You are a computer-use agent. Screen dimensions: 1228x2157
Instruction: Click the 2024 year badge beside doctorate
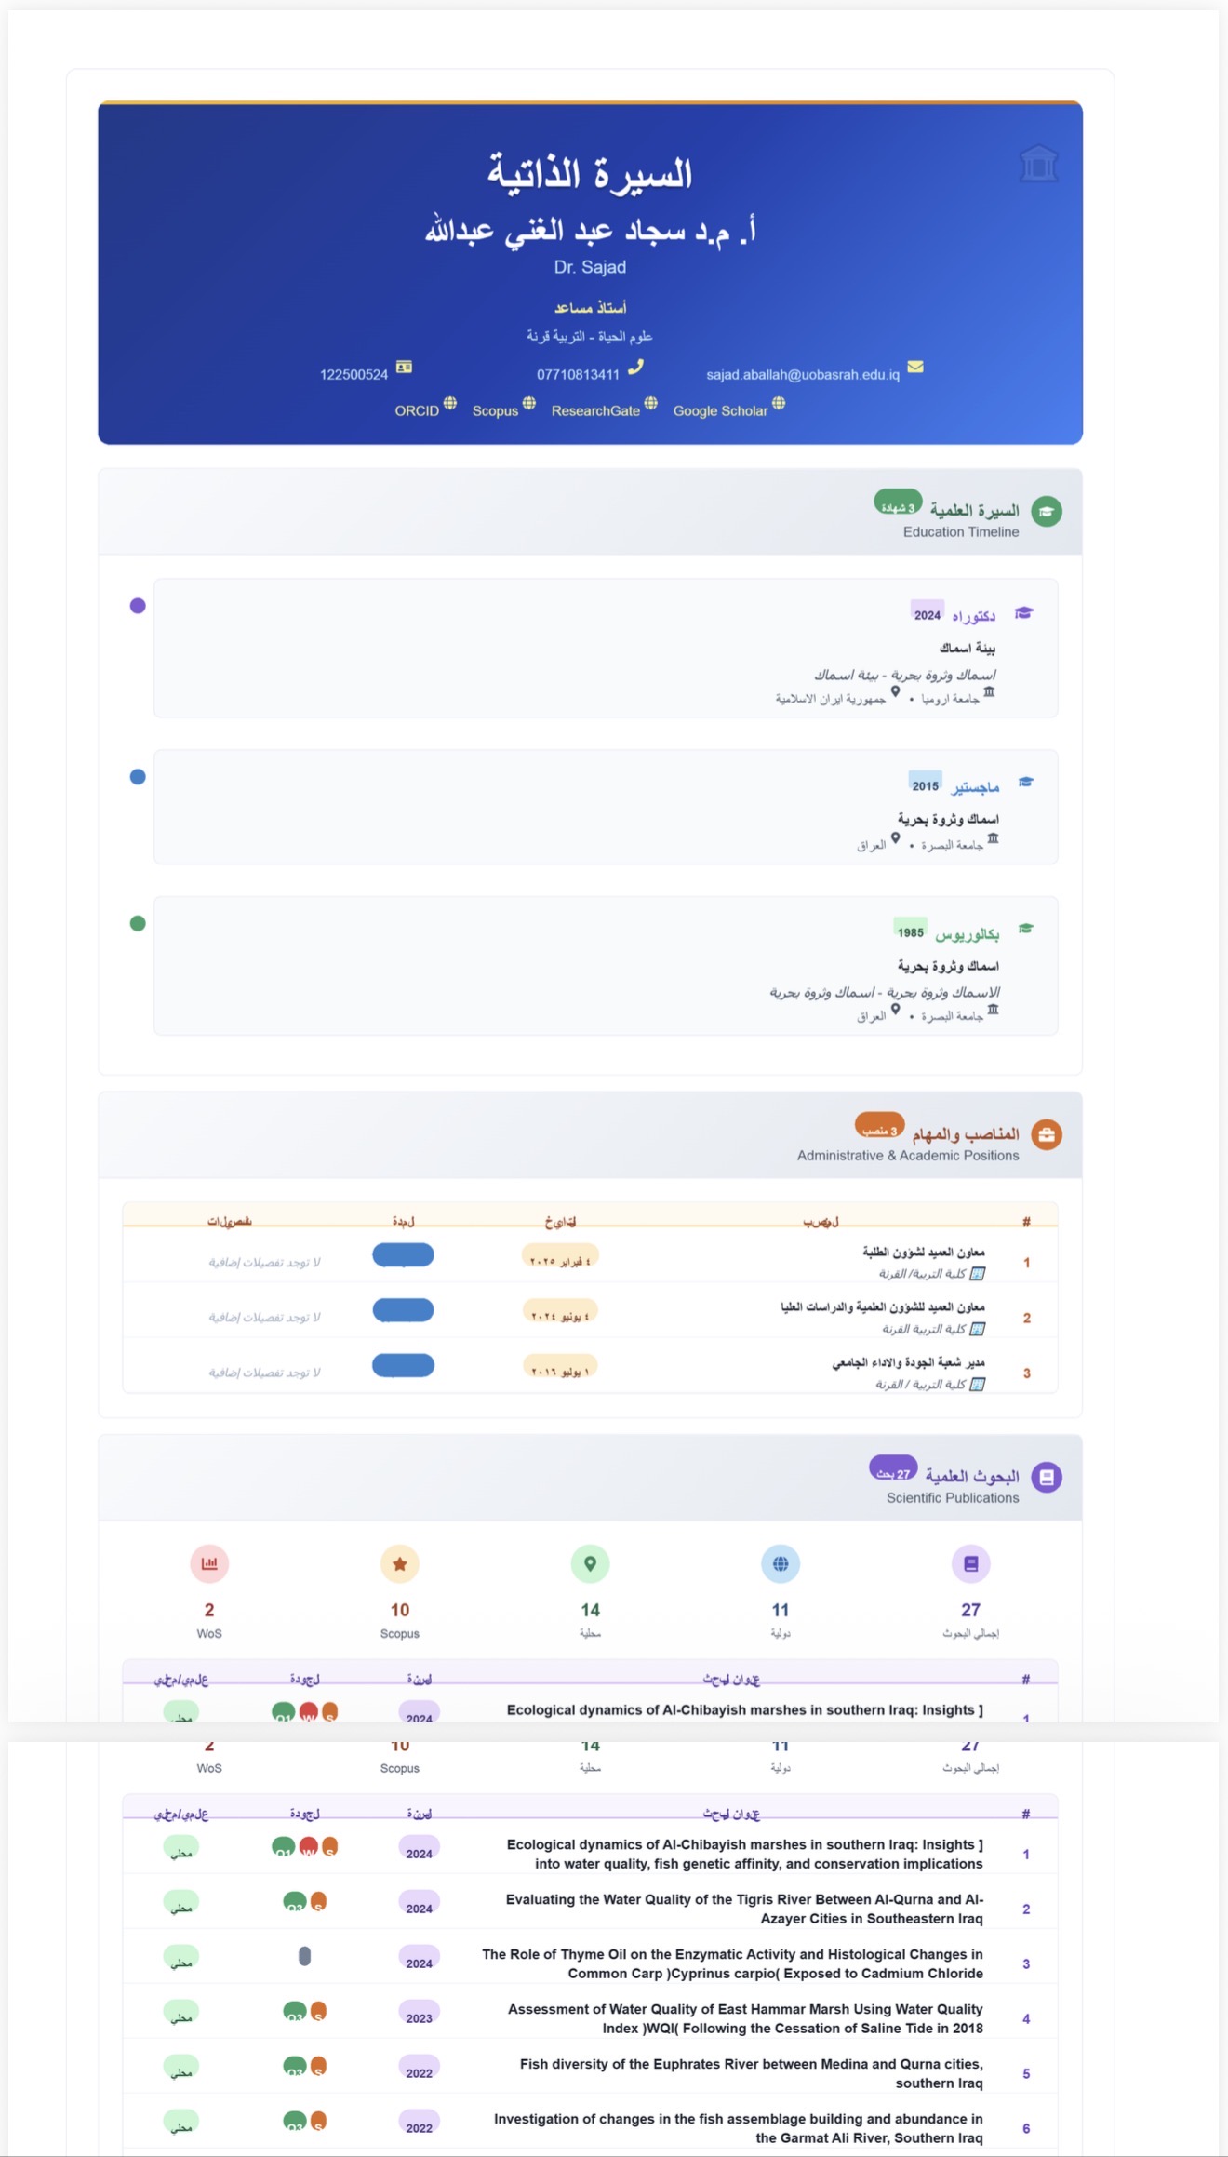coord(927,615)
